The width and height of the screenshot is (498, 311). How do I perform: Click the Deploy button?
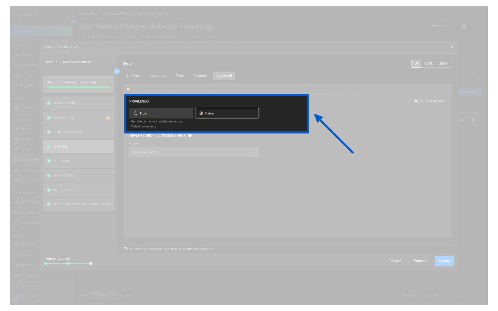[x=444, y=261]
